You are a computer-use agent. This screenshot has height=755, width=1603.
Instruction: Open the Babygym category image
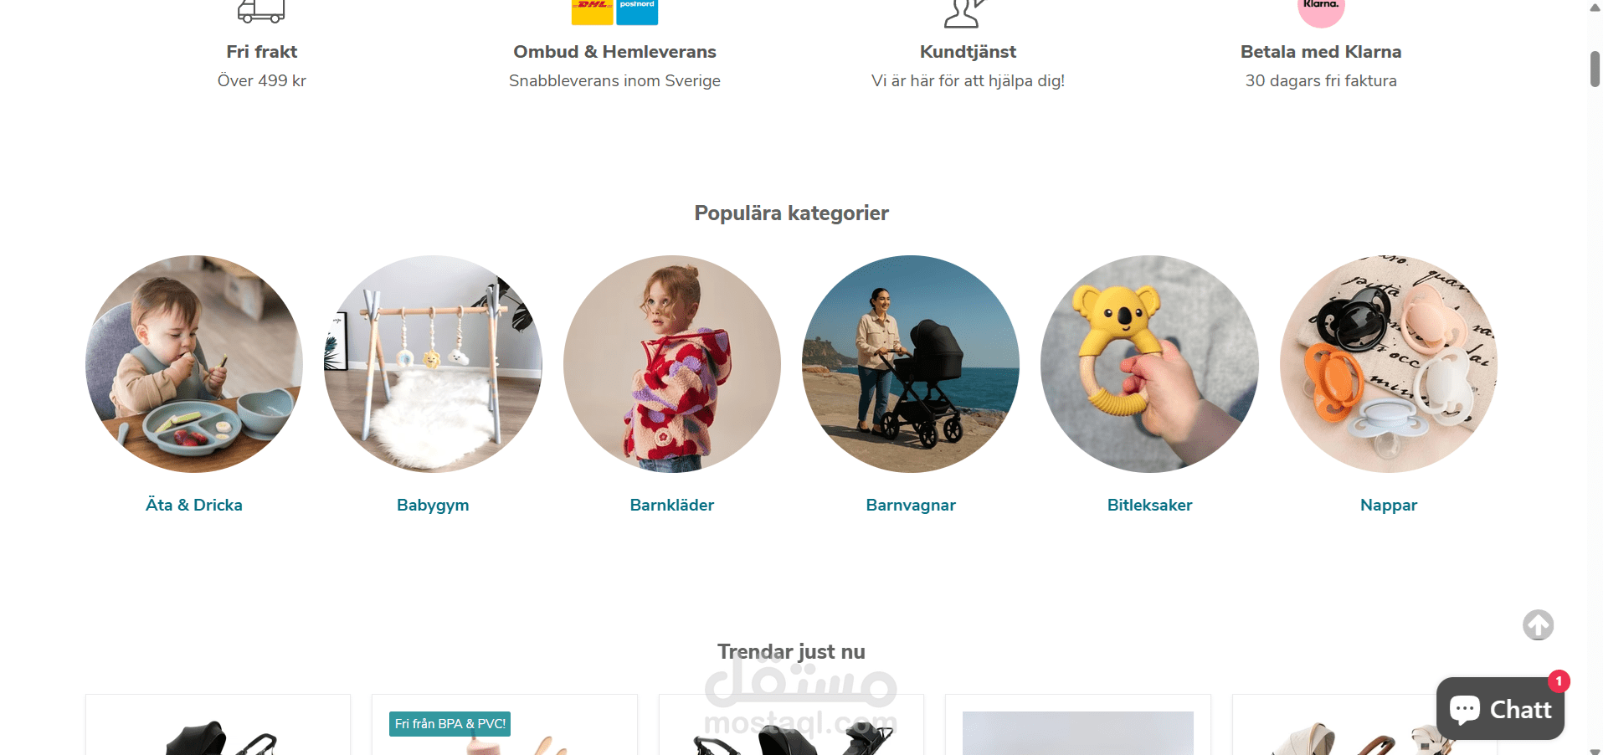433,364
